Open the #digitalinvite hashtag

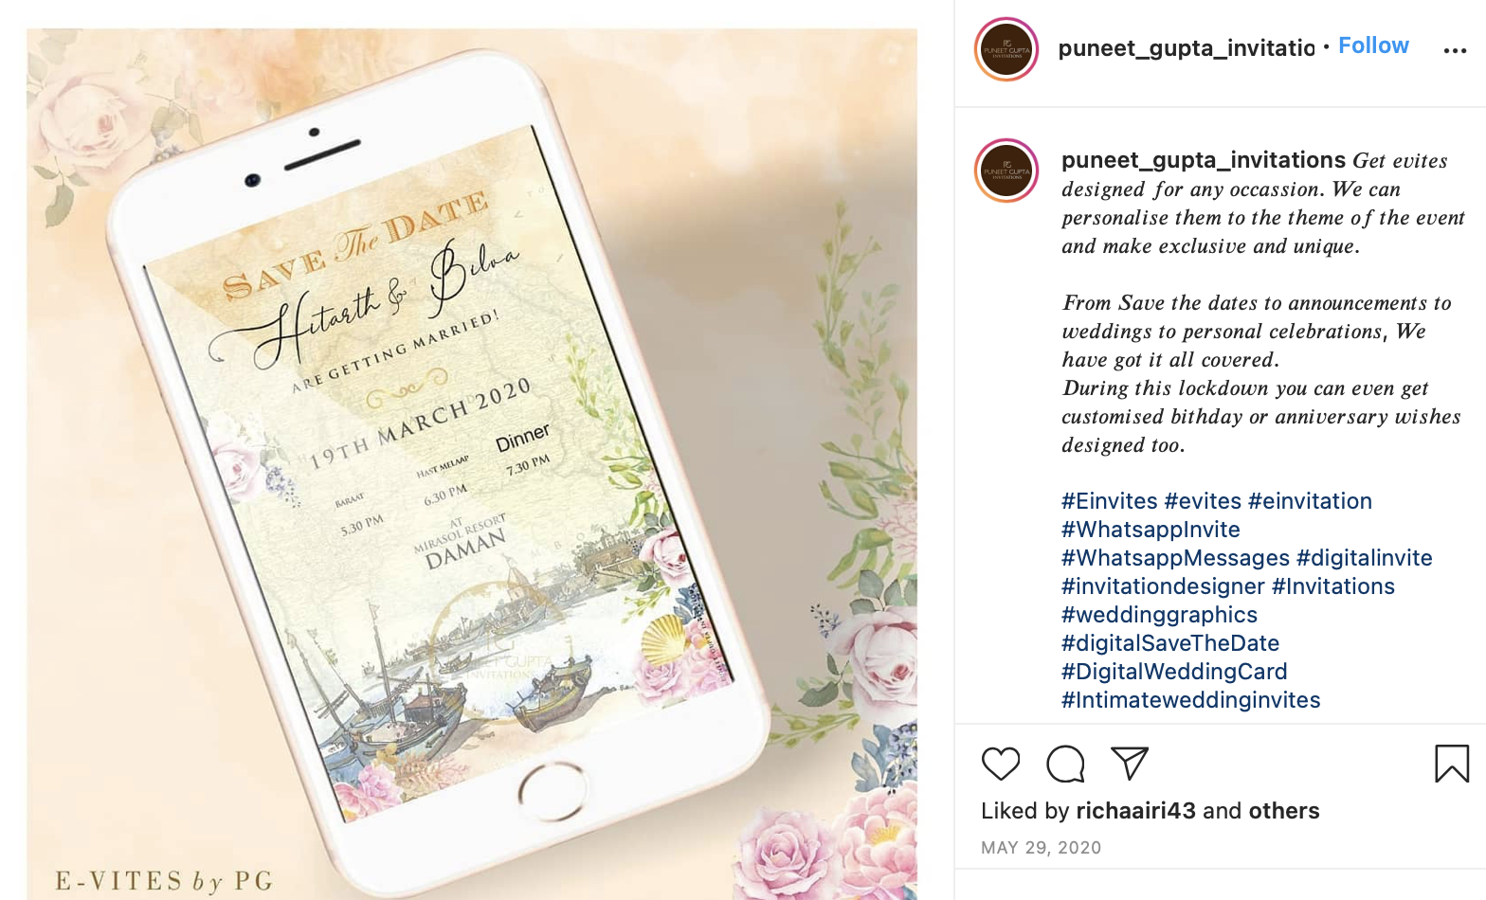1364,558
